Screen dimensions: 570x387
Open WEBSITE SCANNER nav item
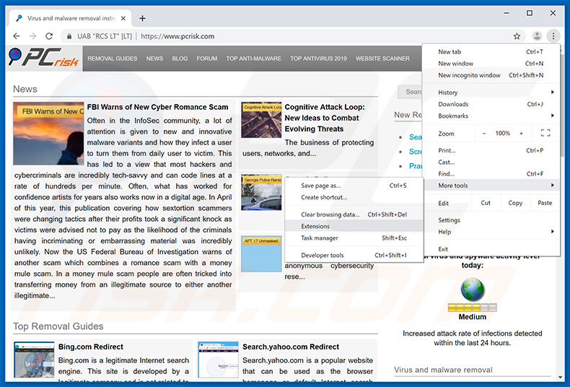382,58
